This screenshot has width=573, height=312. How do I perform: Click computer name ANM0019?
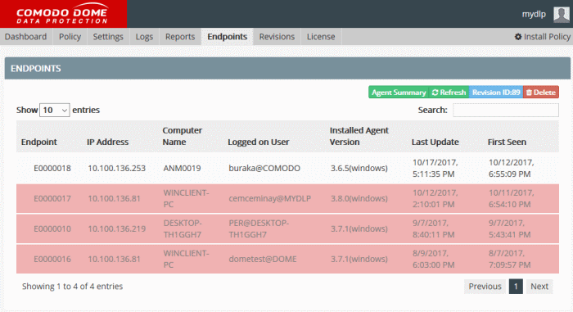[182, 168]
